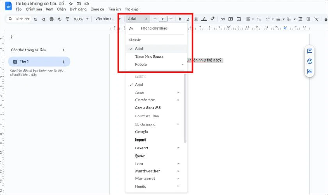This screenshot has height=195, width=328.
Task: Choose Phông chữ khác option
Action: point(156,28)
